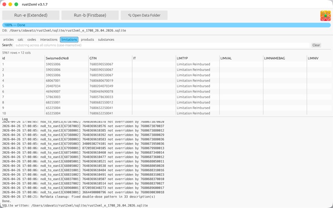Click the LIMNAMEBAG column header
333x208 pixels.
274,58
